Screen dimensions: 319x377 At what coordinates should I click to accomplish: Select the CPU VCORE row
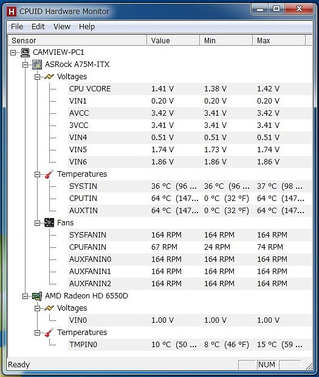point(190,89)
